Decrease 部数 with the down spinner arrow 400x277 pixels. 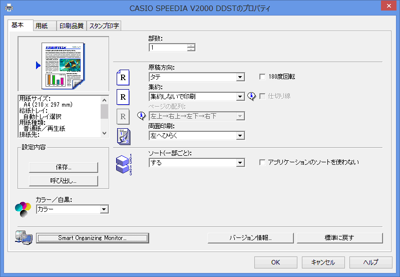click(191, 49)
